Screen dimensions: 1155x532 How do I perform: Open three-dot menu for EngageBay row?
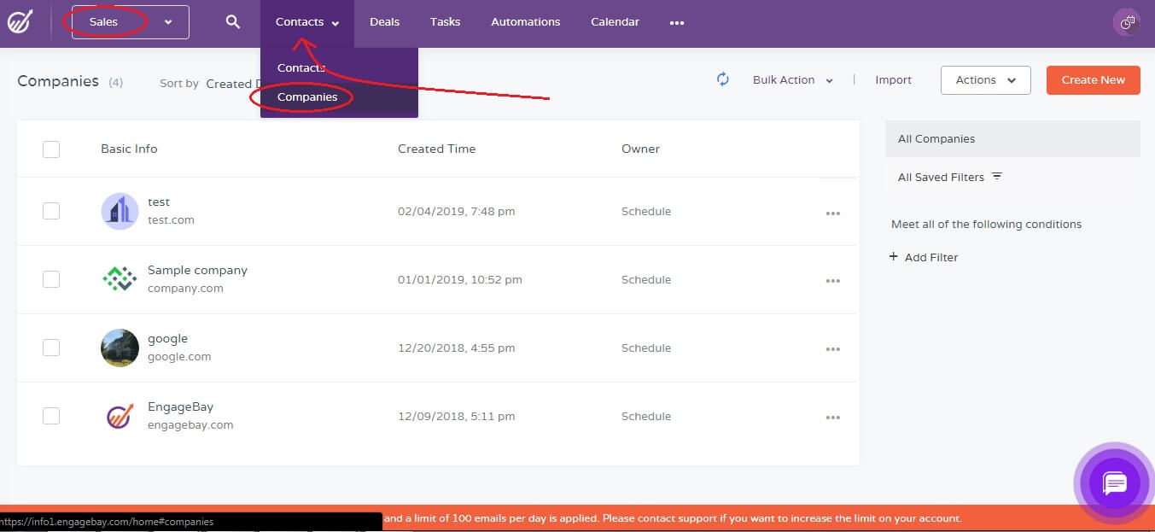832,418
